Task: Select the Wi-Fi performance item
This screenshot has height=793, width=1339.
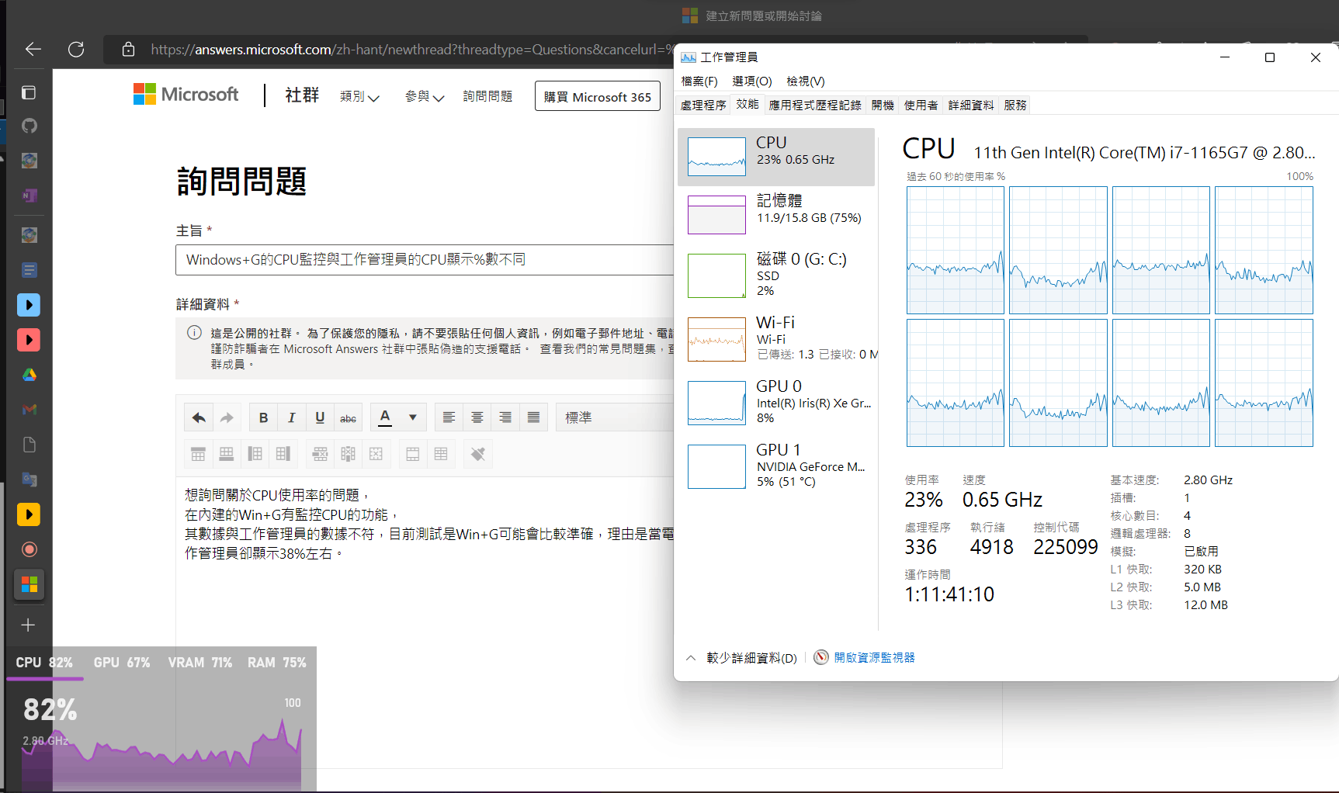Action: 776,339
